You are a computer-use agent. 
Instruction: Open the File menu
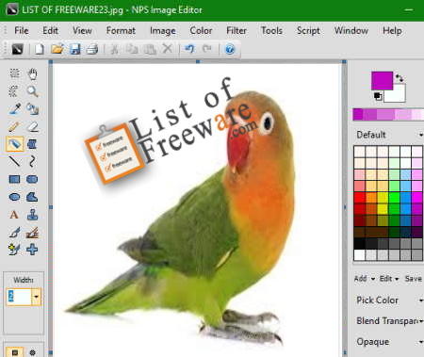point(22,30)
